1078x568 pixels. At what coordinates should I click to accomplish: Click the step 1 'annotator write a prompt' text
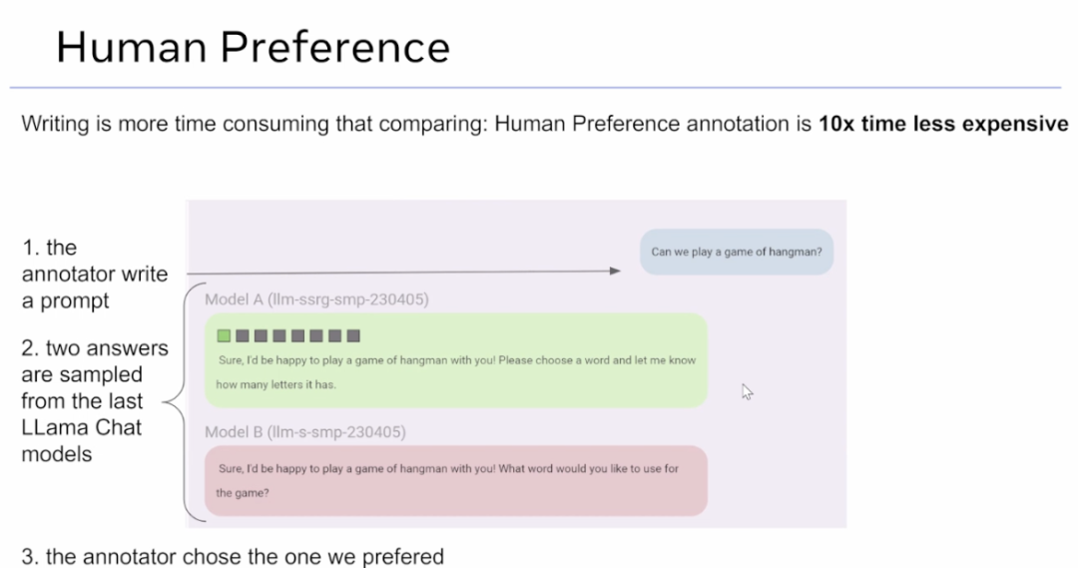click(95, 274)
